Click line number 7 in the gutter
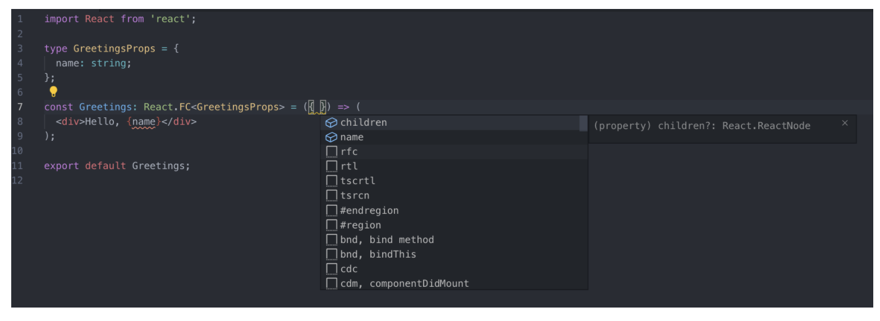Screen dimensions: 880x321 click(x=20, y=107)
